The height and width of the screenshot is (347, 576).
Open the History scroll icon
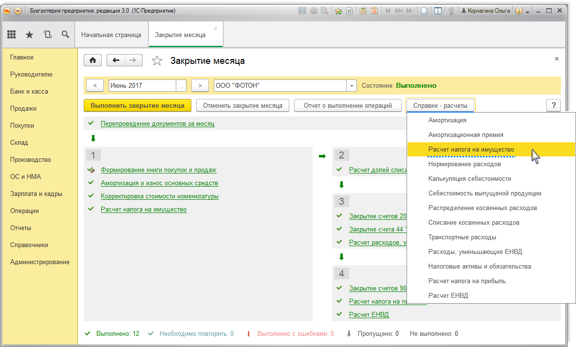click(47, 35)
